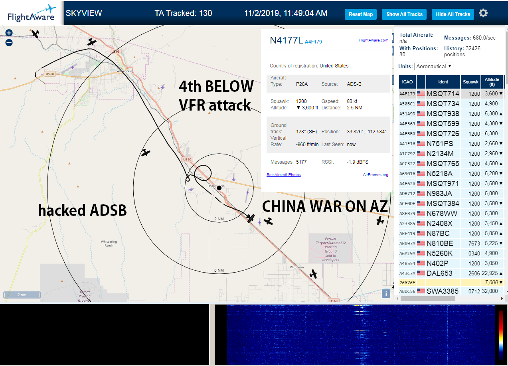Viewport: 508px width, 366px height.
Task: Click the TA Tracked: 130 header text
Action: point(183,13)
